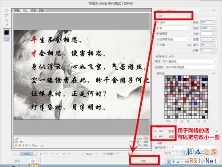Click the 损耗 value field

tap(206, 50)
